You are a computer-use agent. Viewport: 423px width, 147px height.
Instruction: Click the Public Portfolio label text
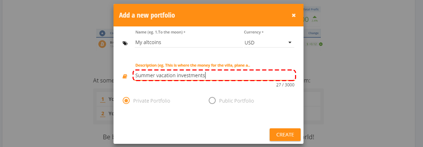pos(236,101)
